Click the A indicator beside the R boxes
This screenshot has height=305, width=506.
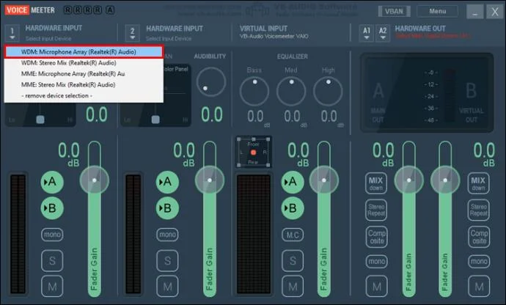point(110,10)
